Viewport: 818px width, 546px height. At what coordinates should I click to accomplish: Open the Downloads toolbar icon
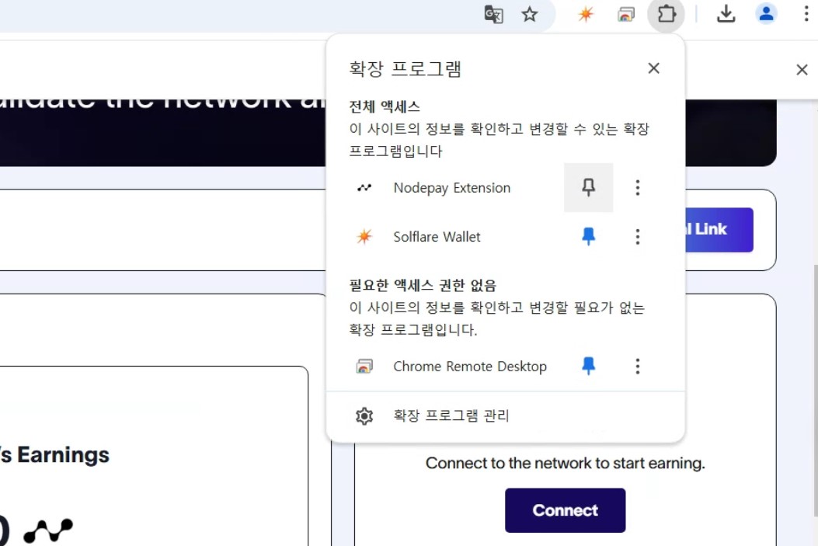click(726, 14)
